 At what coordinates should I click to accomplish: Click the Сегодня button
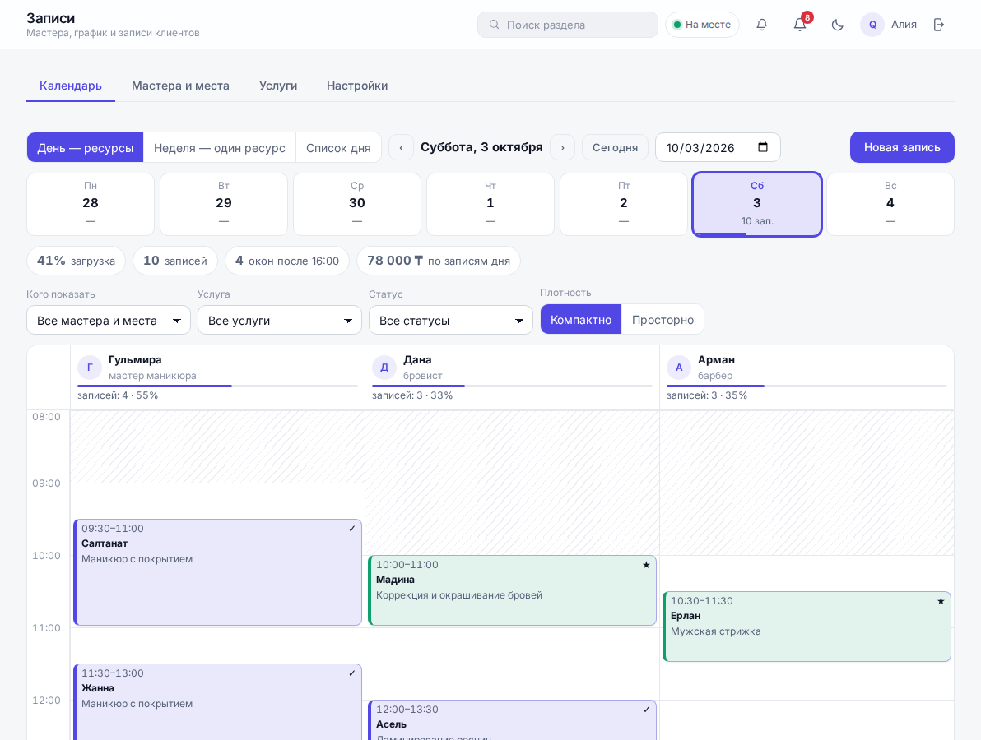(x=615, y=147)
